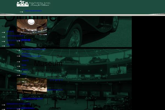Click the arrow beside 'Tisch reservieren'
The width and height of the screenshot is (165, 110).
pyautogui.click(x=21, y=12)
